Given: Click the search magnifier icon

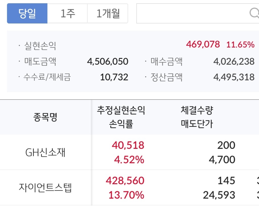Looking at the screenshot, I should coord(254,13).
